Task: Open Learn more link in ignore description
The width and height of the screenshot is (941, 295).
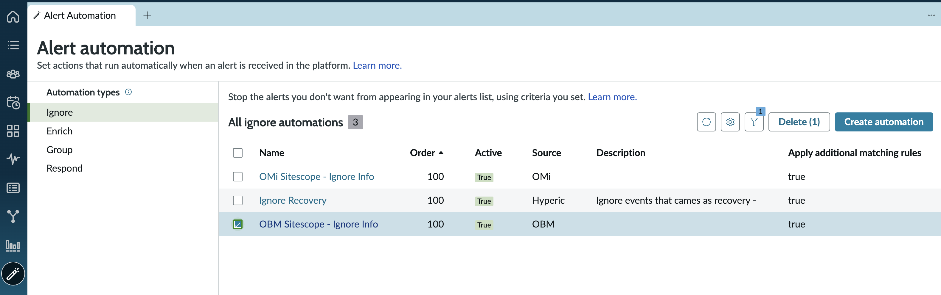Action: click(612, 97)
